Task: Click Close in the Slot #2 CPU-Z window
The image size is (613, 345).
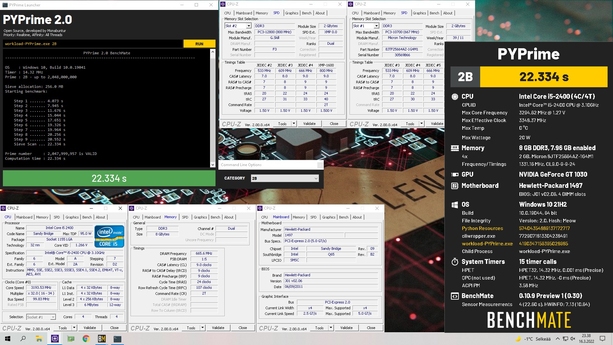Action: (x=334, y=124)
